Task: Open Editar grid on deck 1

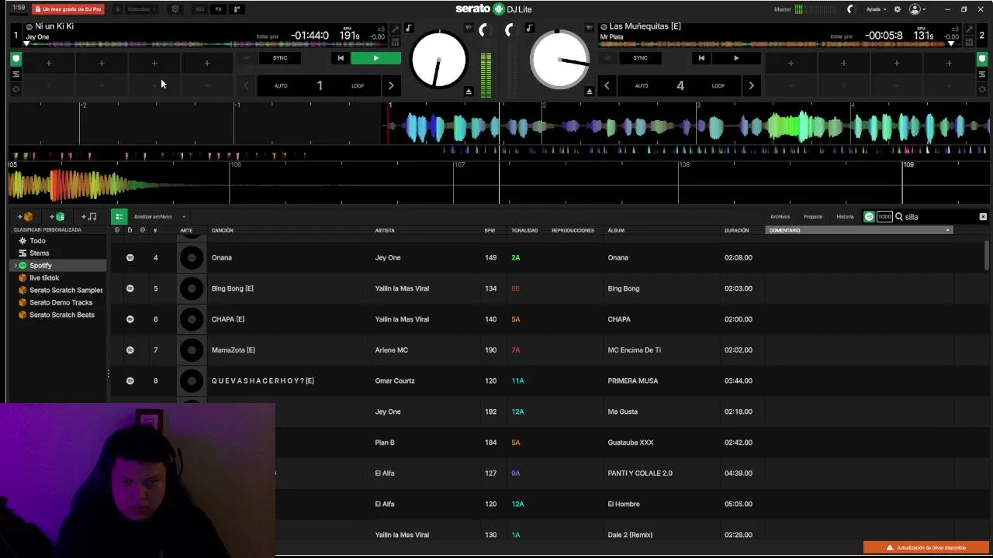Action: (267, 36)
